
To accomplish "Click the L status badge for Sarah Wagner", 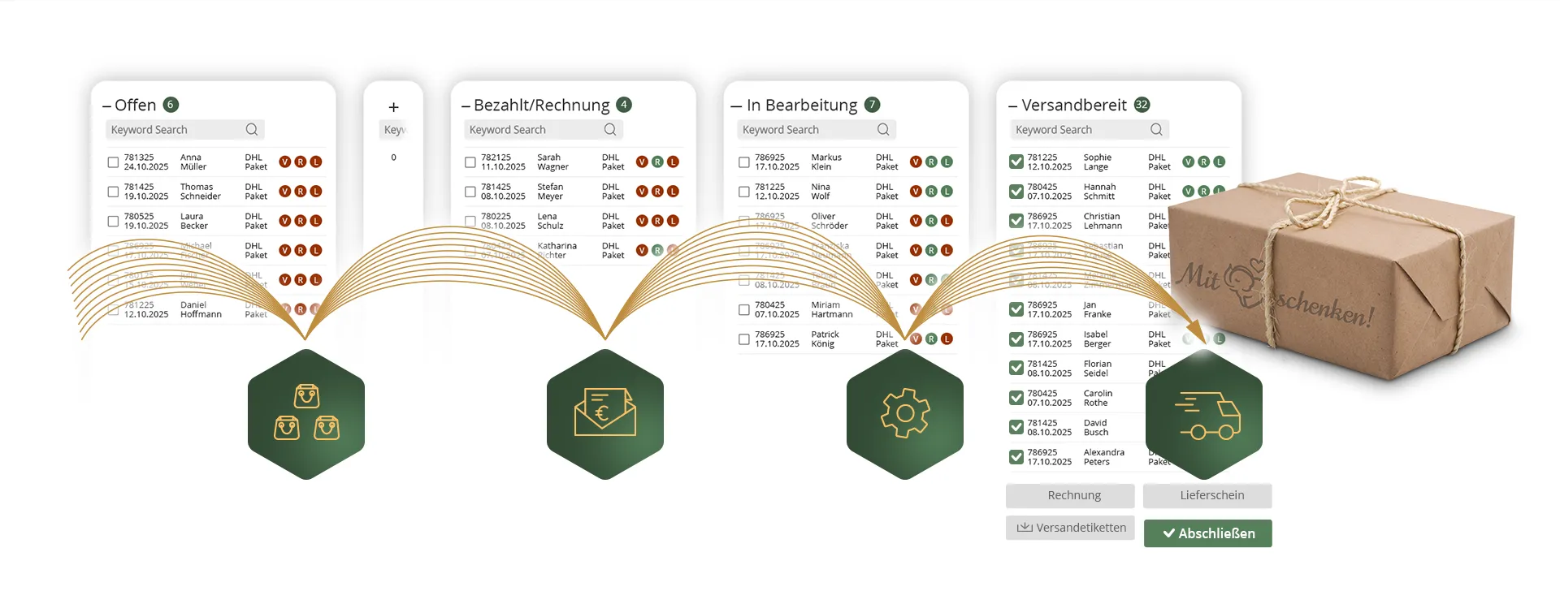I will pos(673,162).
